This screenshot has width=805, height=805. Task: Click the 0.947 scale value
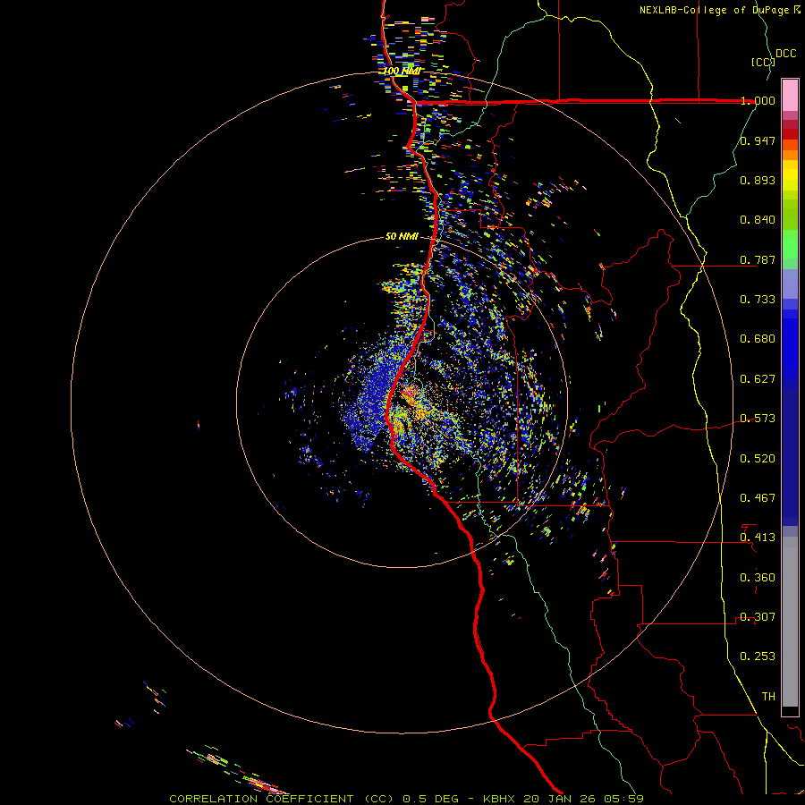pyautogui.click(x=758, y=140)
